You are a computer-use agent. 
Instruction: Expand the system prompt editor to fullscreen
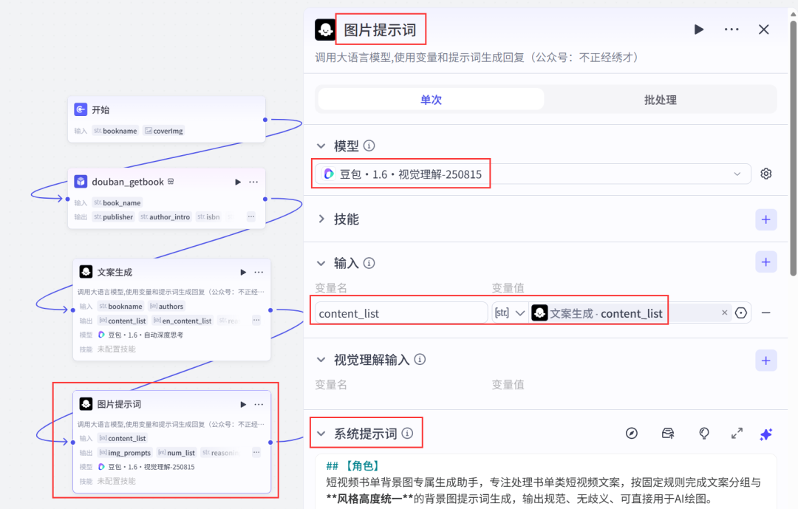click(x=737, y=434)
